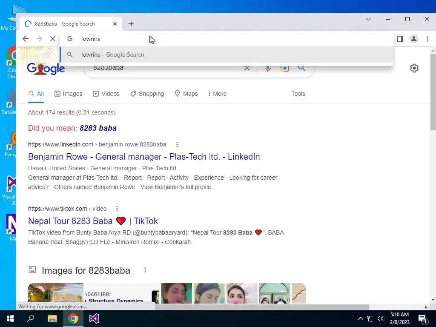436x327 pixels.
Task: Click Chrome icon in the taskbar
Action: pyautogui.click(x=73, y=318)
